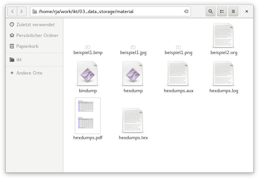This screenshot has width=259, height=179.
Task: Select the hexdumps.pdf thumbnail
Action: pos(87,116)
